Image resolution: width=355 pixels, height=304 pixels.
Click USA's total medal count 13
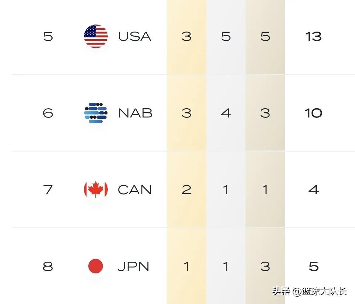313,36
